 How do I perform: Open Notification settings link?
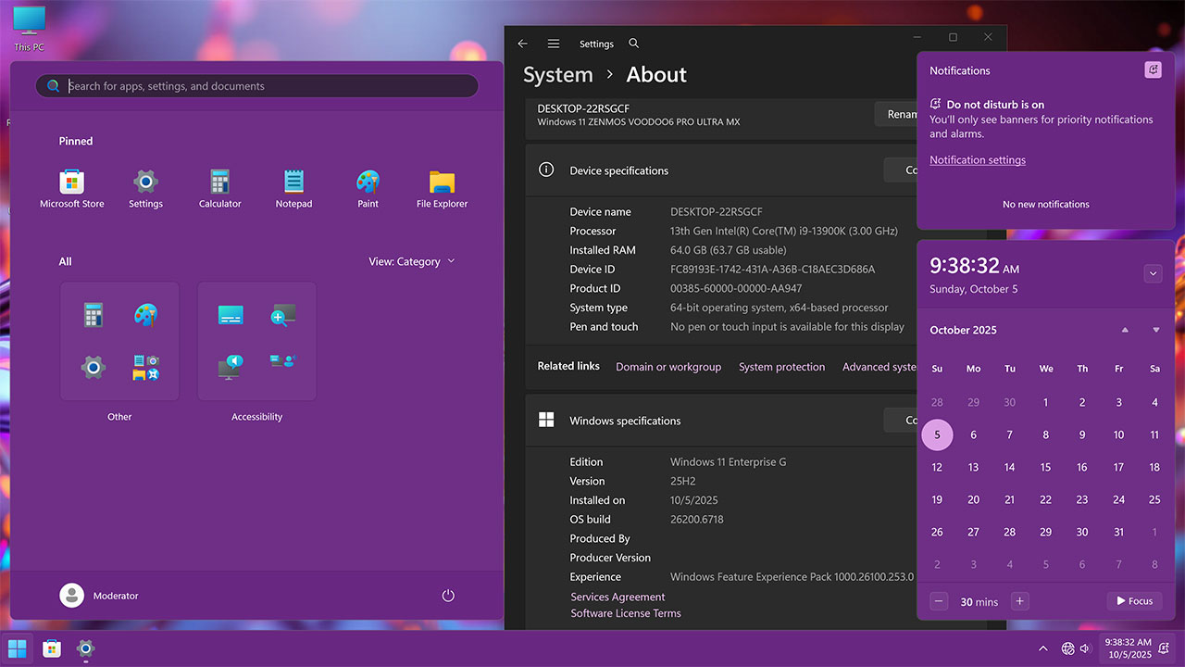point(978,160)
